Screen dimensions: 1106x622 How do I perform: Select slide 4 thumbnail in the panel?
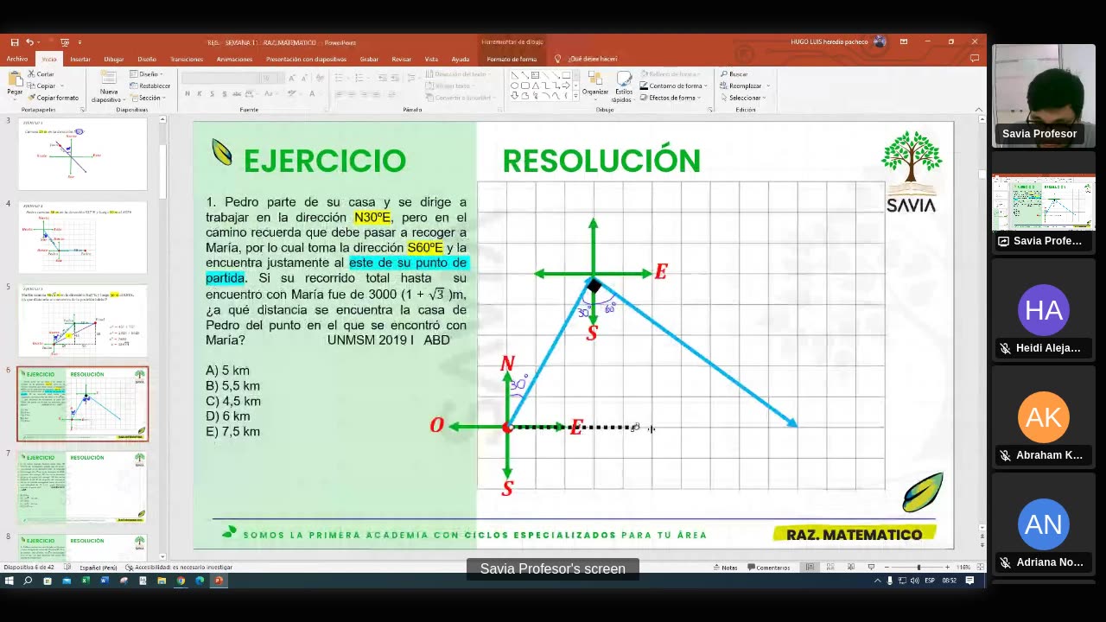[83, 237]
